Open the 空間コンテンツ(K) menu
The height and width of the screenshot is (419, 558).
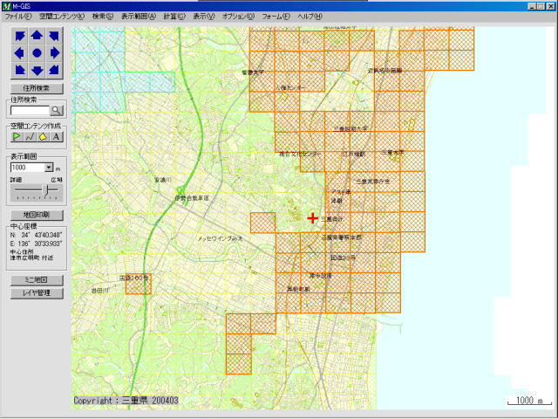pos(62,17)
